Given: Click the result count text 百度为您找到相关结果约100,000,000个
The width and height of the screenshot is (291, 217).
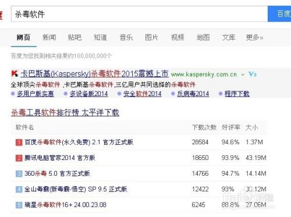Looking at the screenshot, I should [x=61, y=56].
